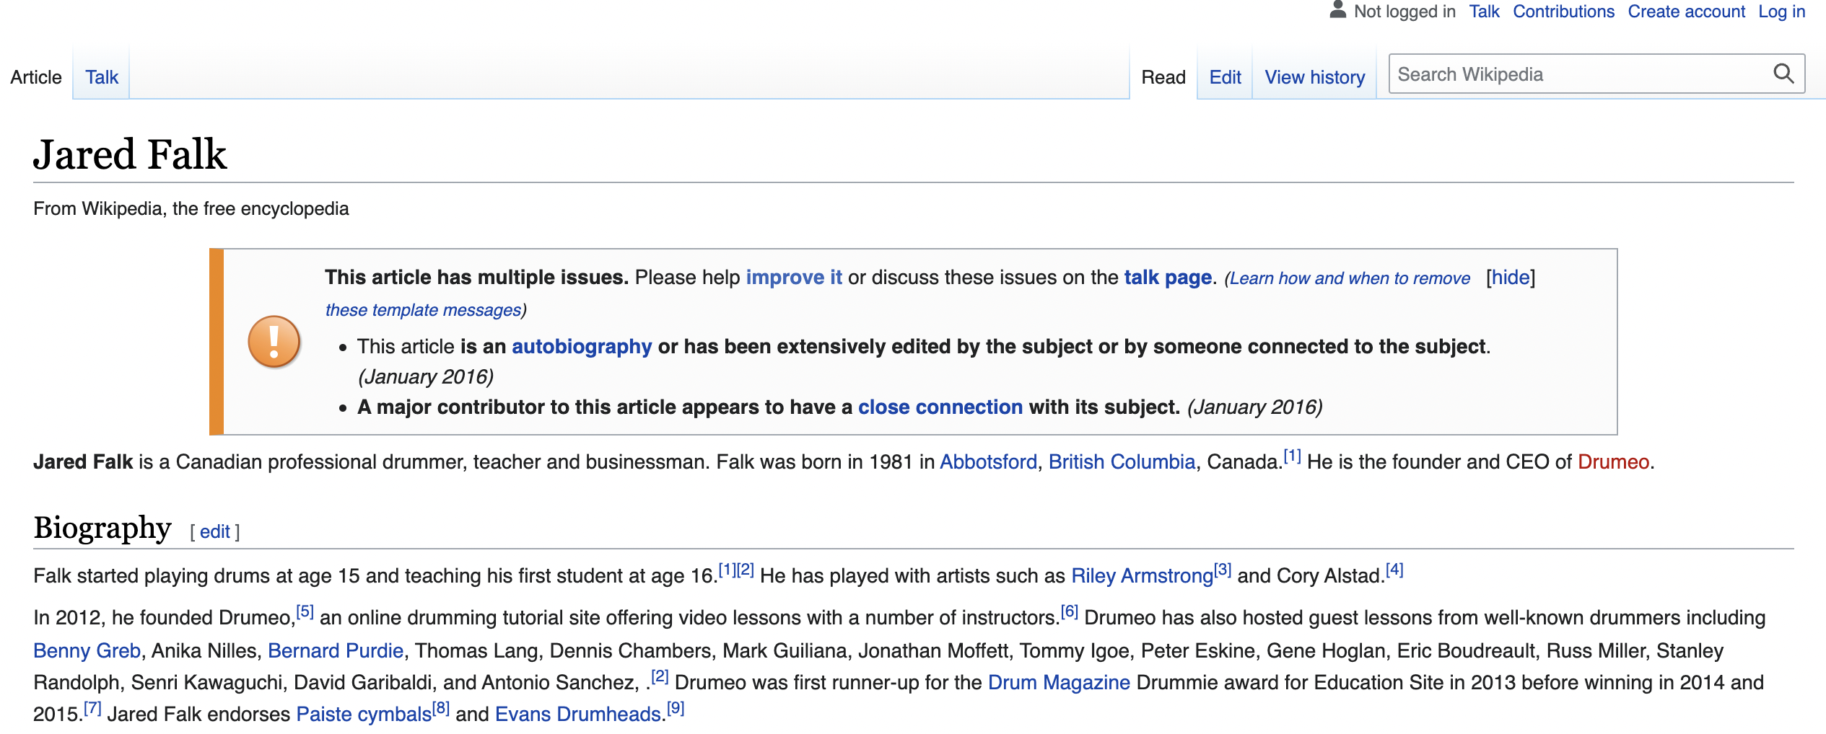This screenshot has height=734, width=1826.
Task: Switch to the Talk tab
Action: [102, 77]
